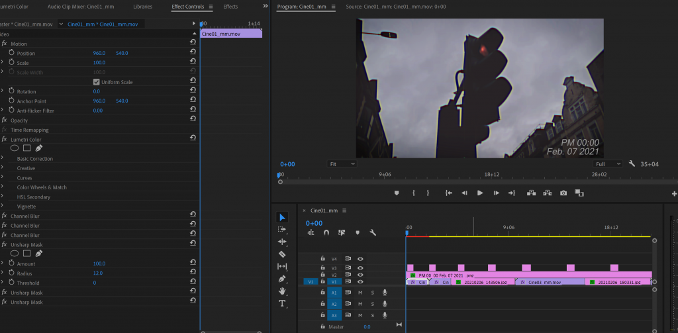Add timeline marker icon
This screenshot has width=678, height=333.
[x=358, y=232]
